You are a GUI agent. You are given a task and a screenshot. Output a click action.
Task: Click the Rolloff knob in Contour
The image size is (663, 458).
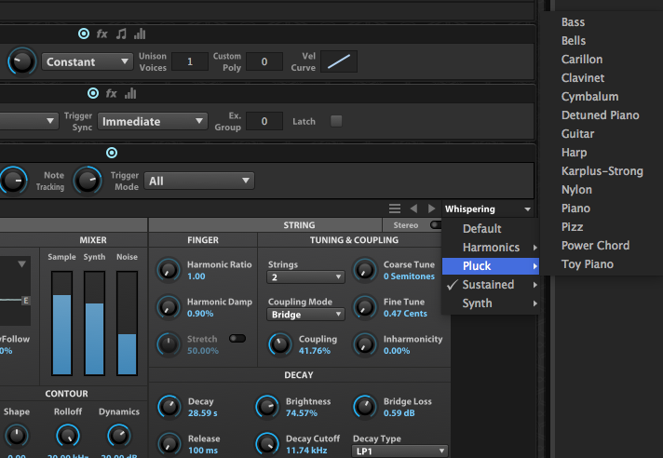pos(68,436)
